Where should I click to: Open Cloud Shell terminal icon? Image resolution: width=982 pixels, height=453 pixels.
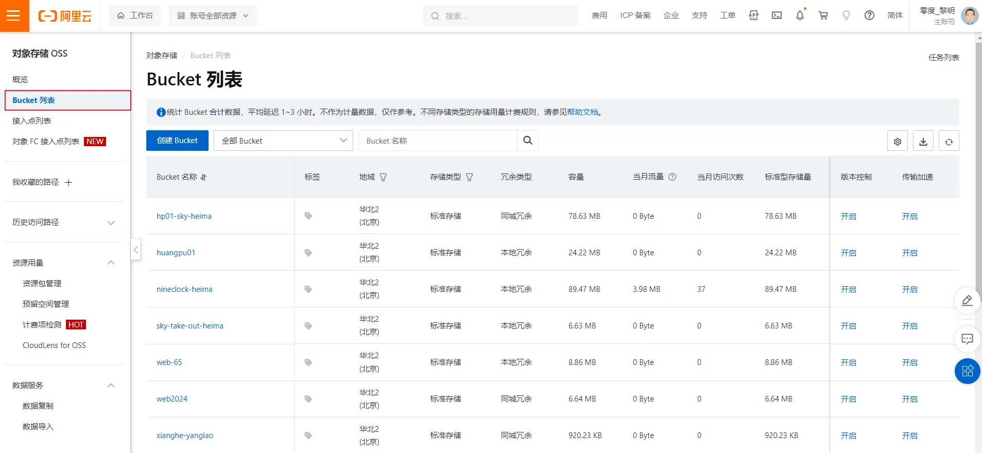pos(777,15)
